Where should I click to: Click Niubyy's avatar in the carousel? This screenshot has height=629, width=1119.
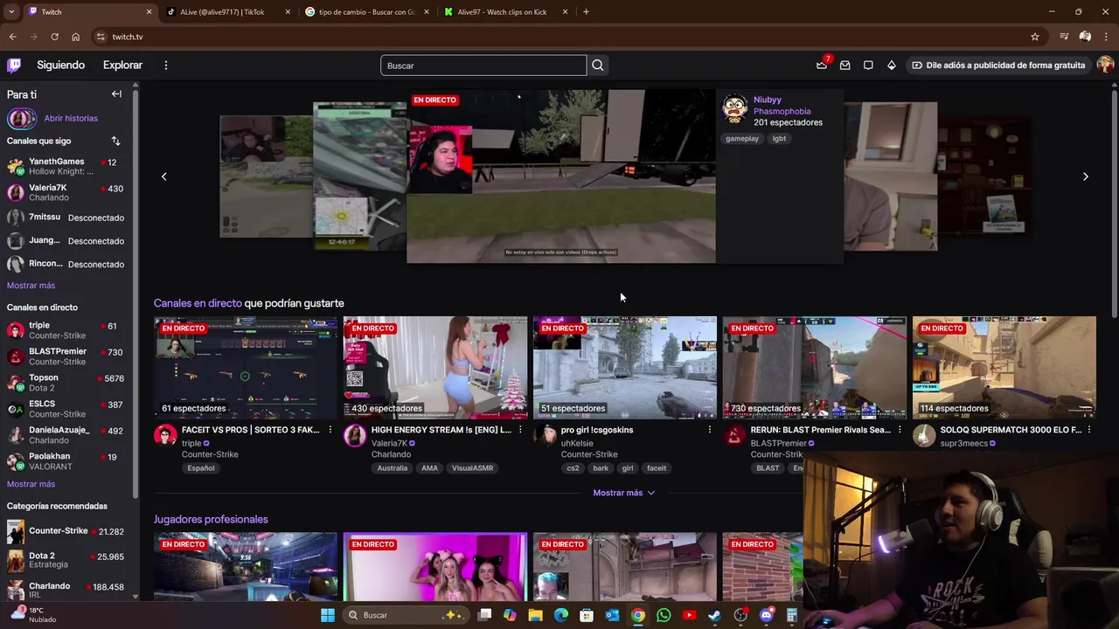[x=734, y=108]
